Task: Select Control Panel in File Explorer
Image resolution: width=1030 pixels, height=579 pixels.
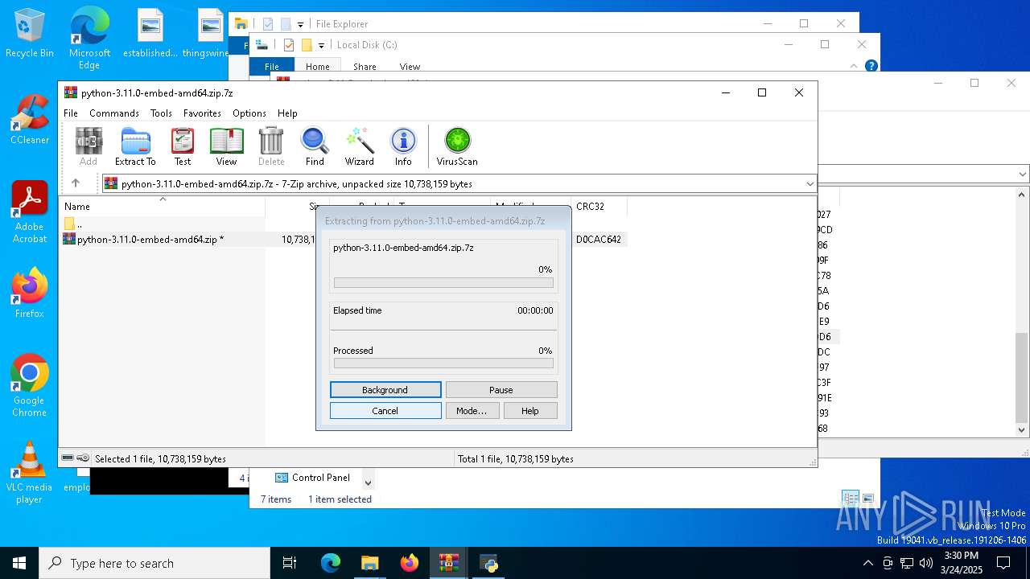Action: tap(313, 478)
